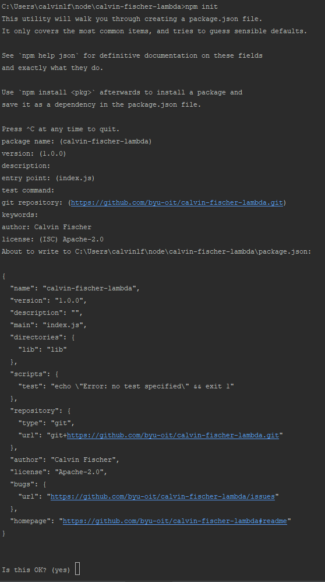The image size is (325, 582).
Task: Click the 'package name: (calvin-fischer-lambda)' prompt line
Action: [77, 141]
